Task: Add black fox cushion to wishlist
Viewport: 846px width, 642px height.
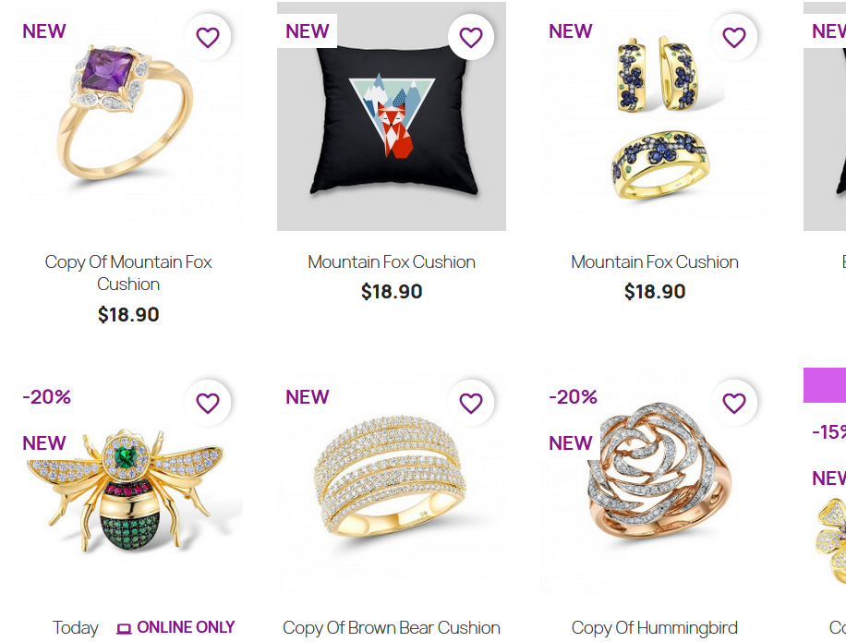Action: tap(471, 37)
